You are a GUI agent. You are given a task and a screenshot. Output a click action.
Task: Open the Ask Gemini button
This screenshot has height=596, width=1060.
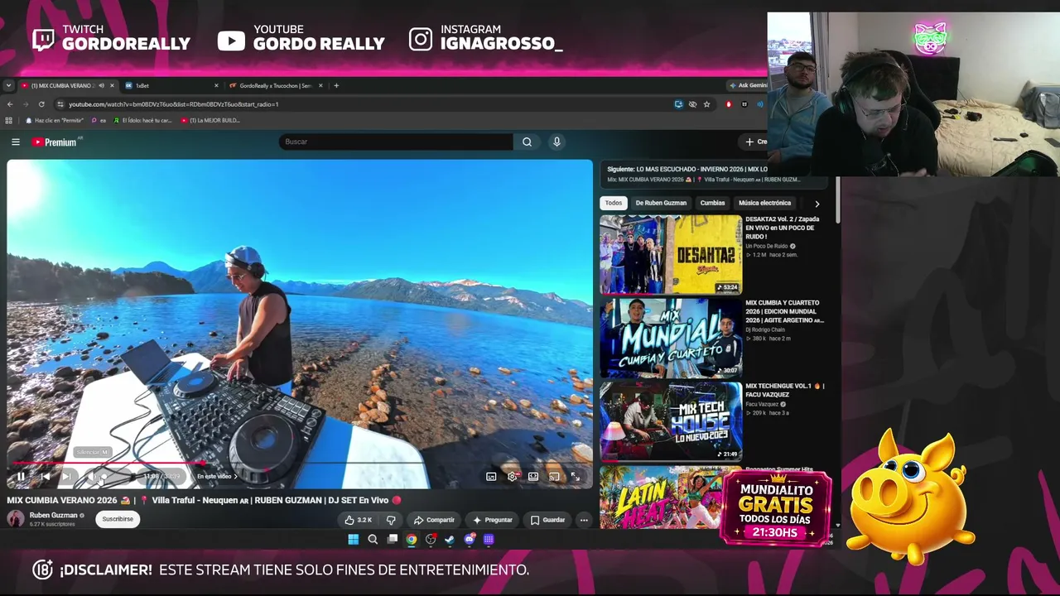[x=748, y=85]
